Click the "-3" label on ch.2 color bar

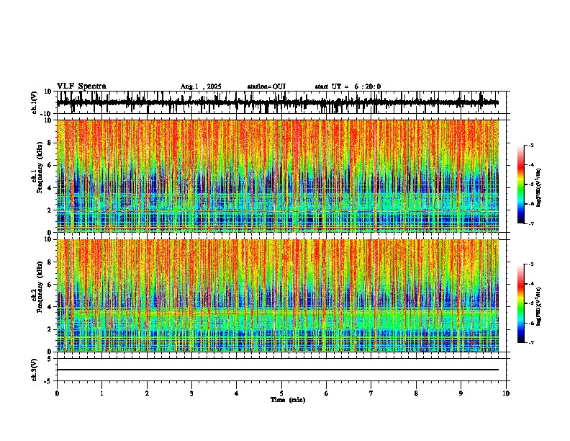[531, 264]
